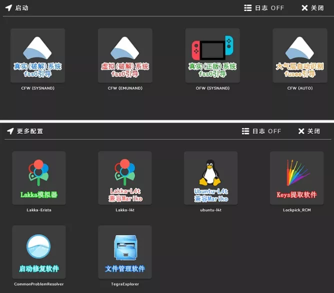The width and height of the screenshot is (334, 293).
Task: Toggle 日志 OFF in 更多配置 panel
Action: 261,131
